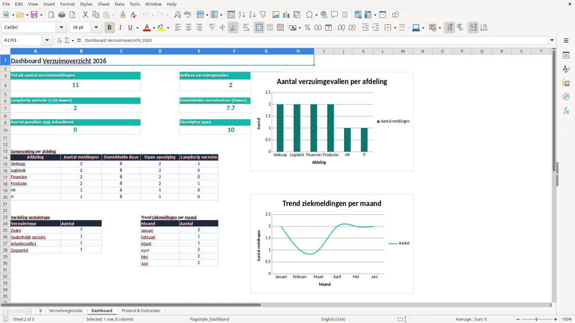Click zoom out minus button
The height and width of the screenshot is (323, 575).
click(x=517, y=319)
